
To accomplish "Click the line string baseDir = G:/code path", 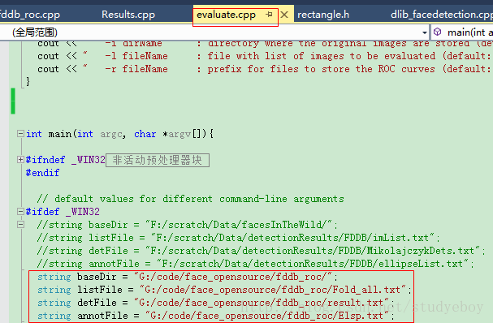I will pos(187,277).
